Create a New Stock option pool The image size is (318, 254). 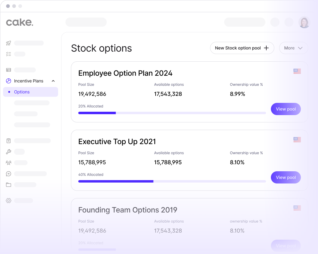(x=242, y=48)
